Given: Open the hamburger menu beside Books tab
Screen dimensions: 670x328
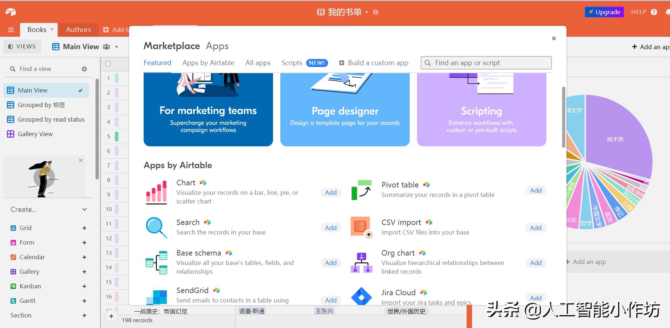Looking at the screenshot, I should pos(11,30).
